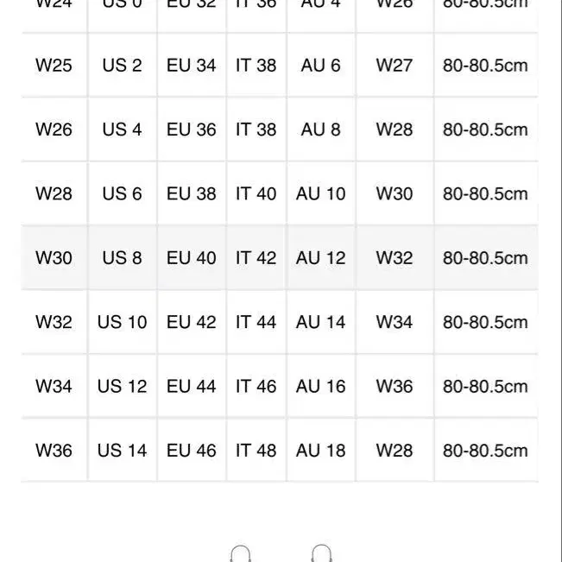Select the highlighted W30 row's US 8 cell

click(x=123, y=258)
